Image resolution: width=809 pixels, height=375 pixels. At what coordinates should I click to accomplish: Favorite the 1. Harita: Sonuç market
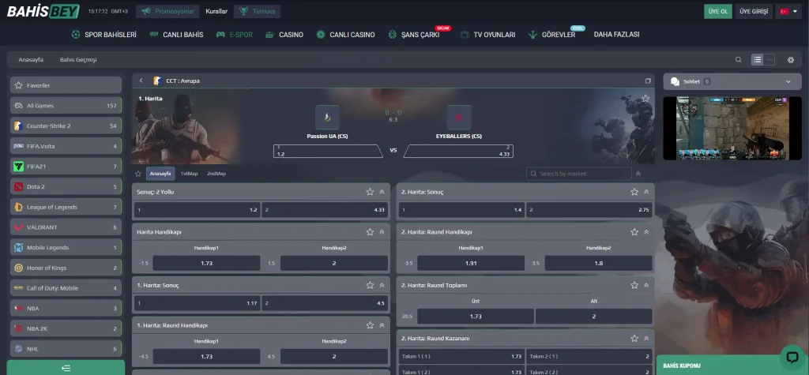pyautogui.click(x=370, y=285)
